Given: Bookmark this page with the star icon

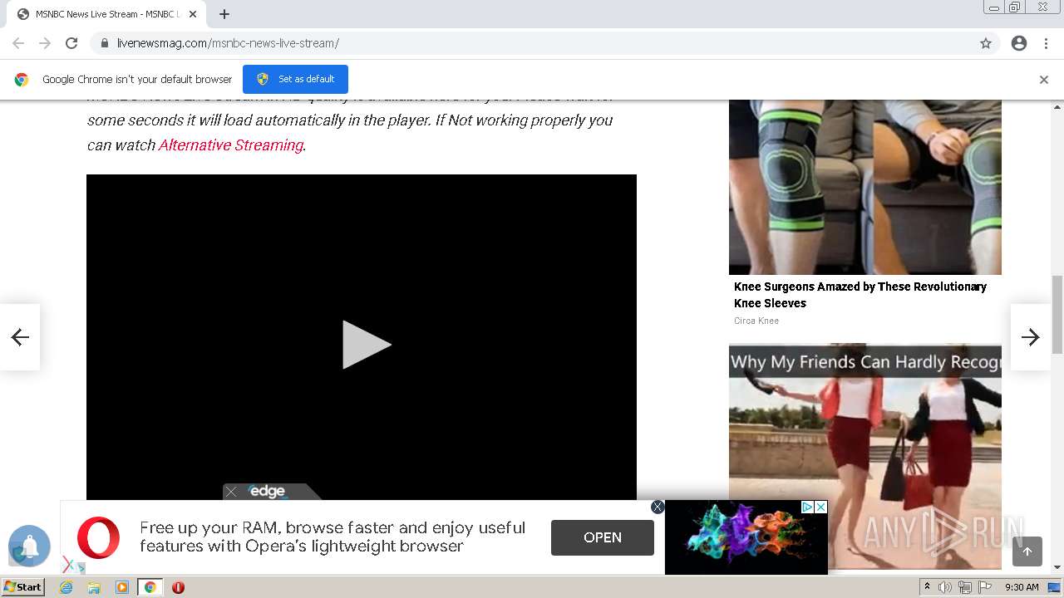Looking at the screenshot, I should point(986,43).
